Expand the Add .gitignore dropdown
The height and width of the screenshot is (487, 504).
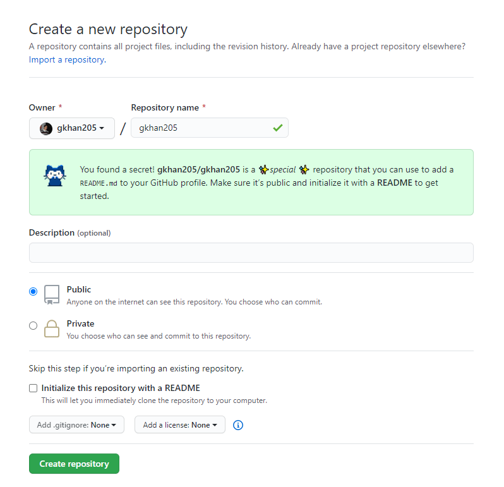(x=76, y=424)
